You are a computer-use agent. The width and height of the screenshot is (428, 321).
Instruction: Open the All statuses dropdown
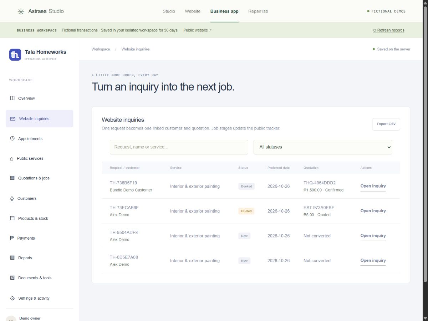click(323, 147)
